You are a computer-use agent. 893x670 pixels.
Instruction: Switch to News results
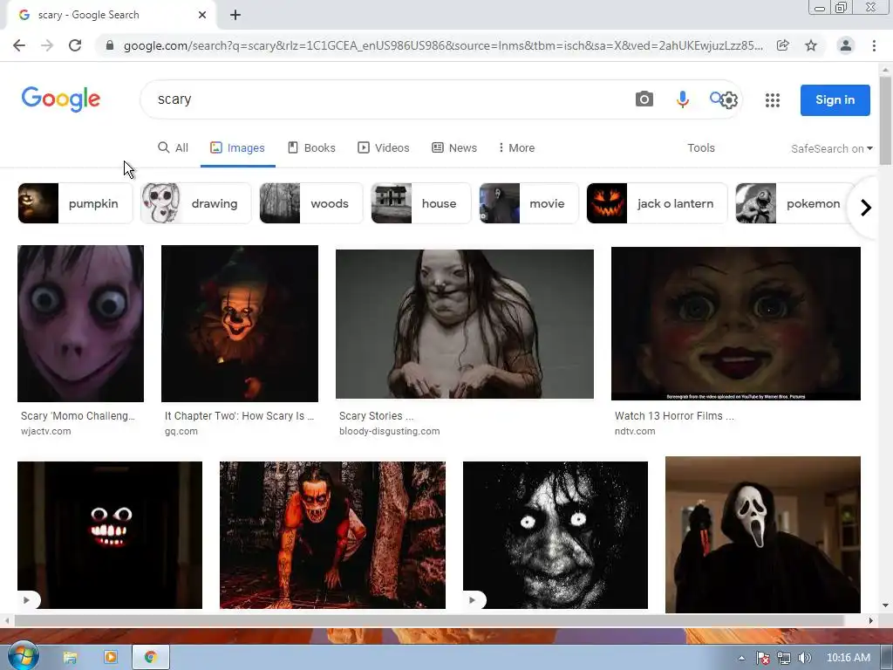point(454,148)
